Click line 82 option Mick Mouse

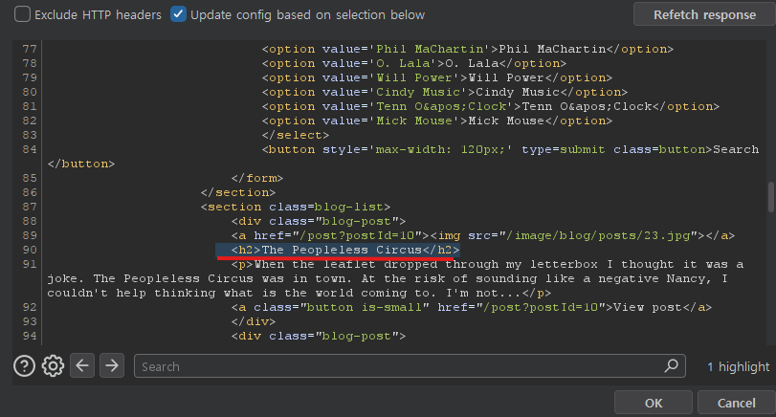[437, 121]
